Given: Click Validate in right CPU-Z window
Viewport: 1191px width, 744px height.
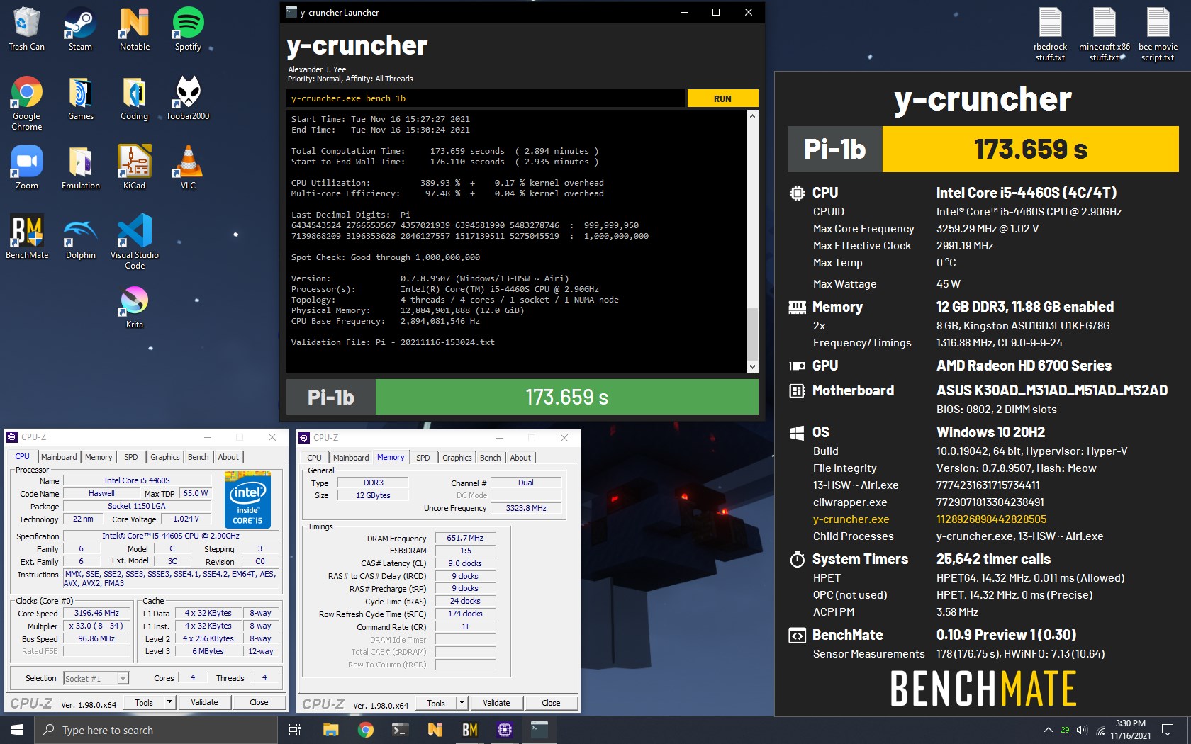Looking at the screenshot, I should [x=496, y=703].
